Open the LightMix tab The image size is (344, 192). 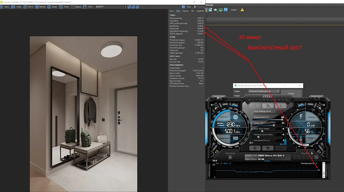pos(200,11)
